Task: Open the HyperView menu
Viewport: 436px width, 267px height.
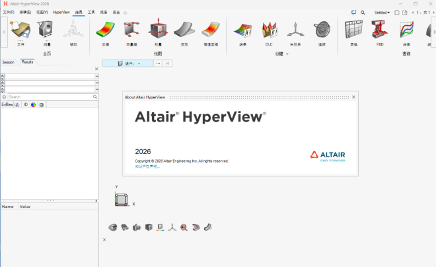Action: [x=61, y=12]
